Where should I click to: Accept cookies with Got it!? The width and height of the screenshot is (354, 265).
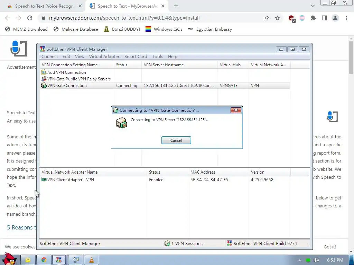[329, 247]
